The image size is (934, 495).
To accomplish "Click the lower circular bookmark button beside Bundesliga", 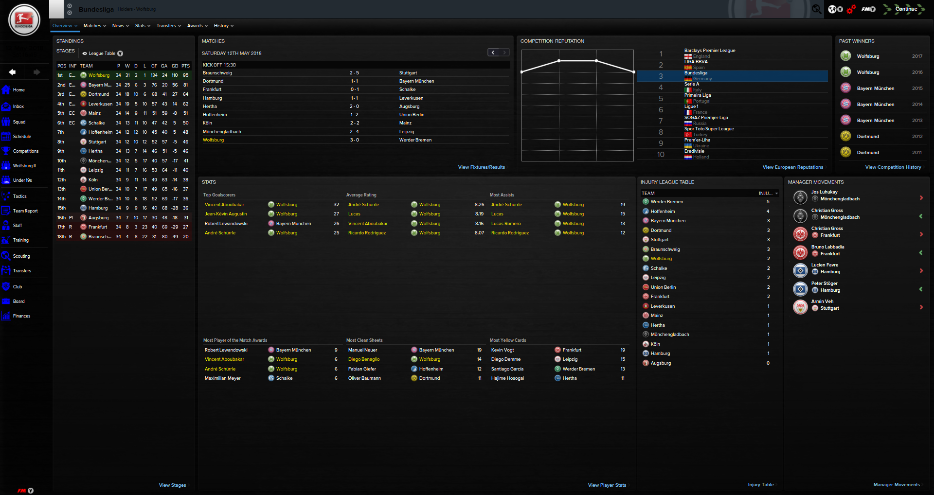I will tap(70, 13).
